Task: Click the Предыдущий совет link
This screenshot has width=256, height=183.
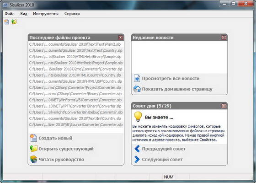Action: click(164, 149)
